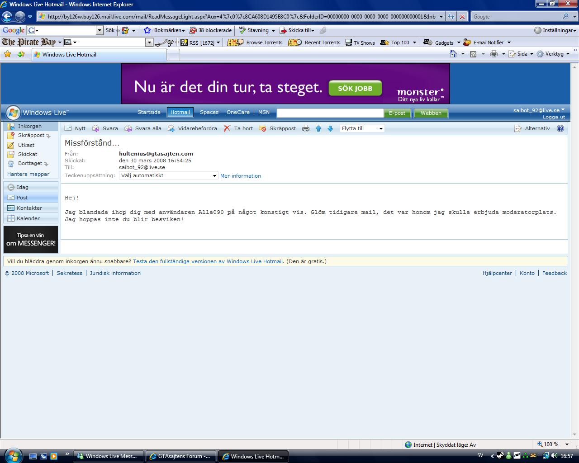The image size is (579, 463).
Task: Click the Mer information link
Action: point(241,176)
